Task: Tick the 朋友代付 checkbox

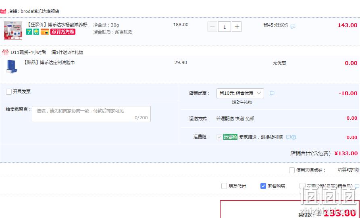Action: pos(224,186)
